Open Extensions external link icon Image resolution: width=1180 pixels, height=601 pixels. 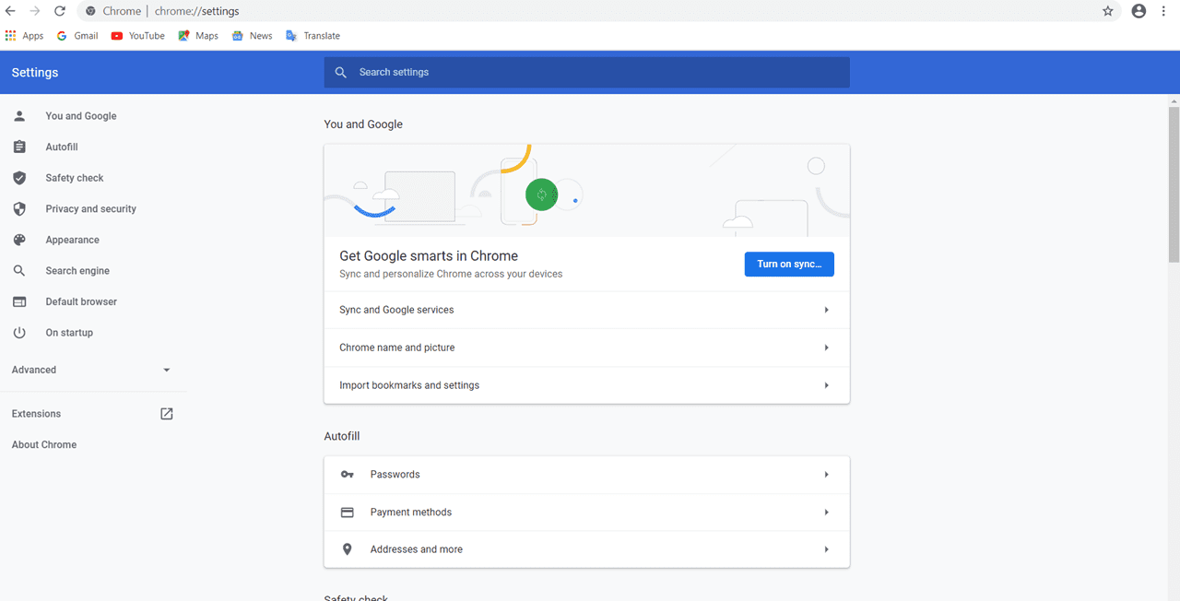point(167,414)
